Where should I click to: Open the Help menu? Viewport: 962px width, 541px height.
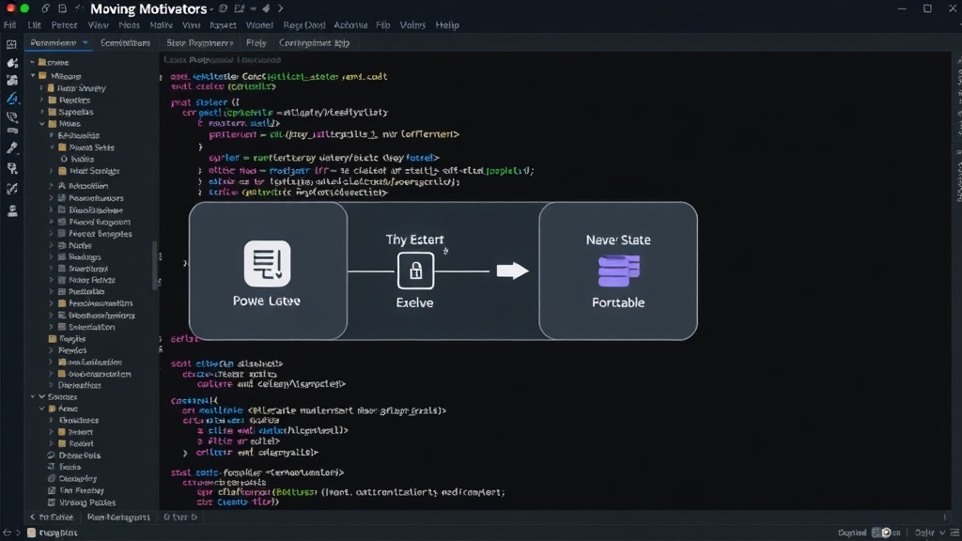tap(446, 25)
